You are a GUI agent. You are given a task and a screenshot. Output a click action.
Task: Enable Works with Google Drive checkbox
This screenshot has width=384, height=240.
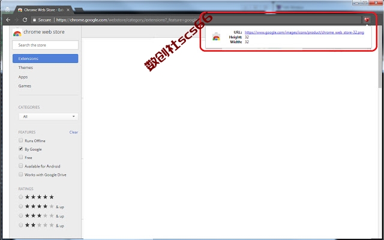click(21, 175)
